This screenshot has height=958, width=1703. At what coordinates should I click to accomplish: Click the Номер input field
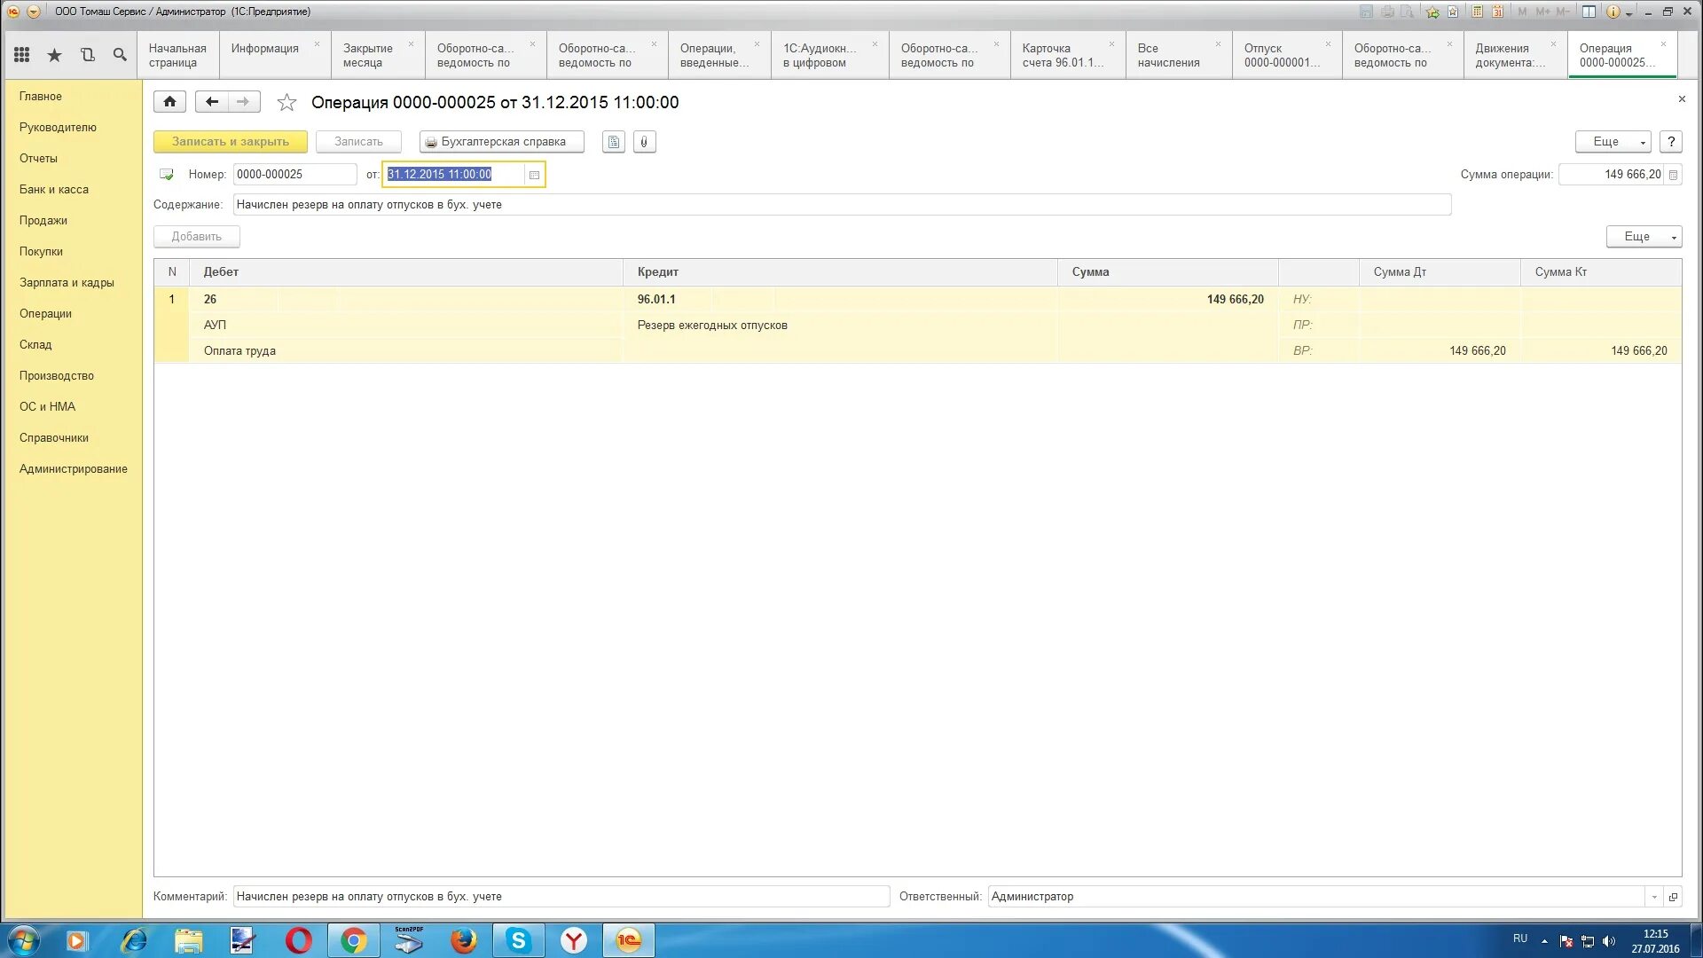pos(294,175)
